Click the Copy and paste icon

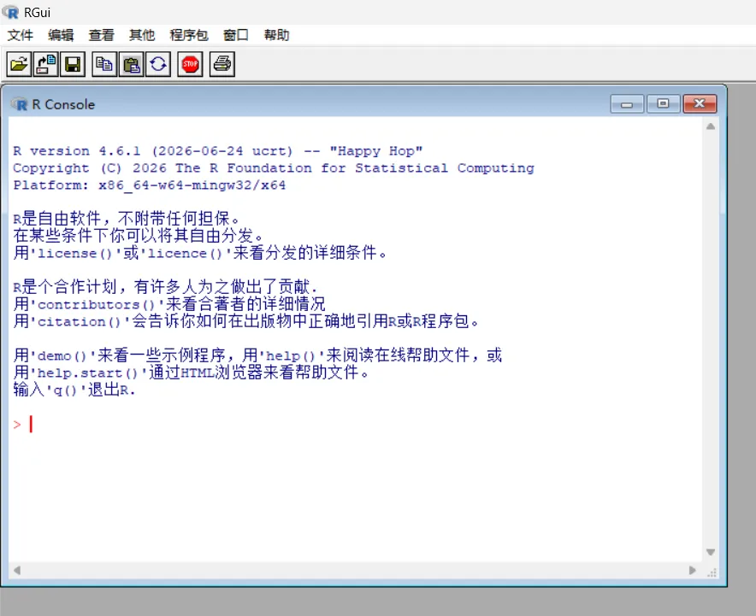pos(158,64)
